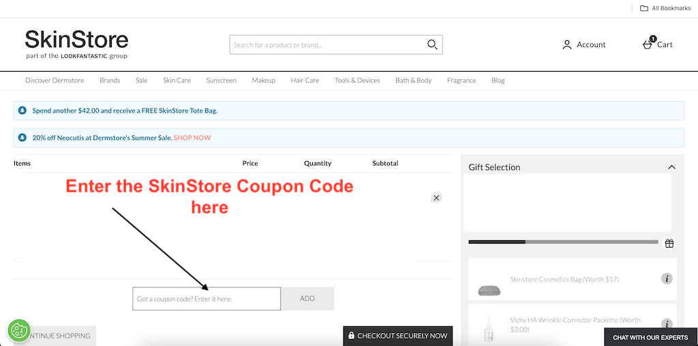Click the All Bookmarks label
The height and width of the screenshot is (346, 698).
(671, 8)
